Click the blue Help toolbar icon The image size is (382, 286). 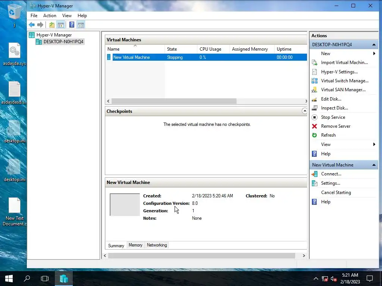[x=72, y=25]
